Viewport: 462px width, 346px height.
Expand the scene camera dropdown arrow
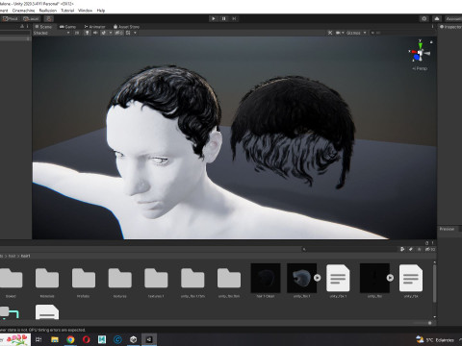[343, 33]
